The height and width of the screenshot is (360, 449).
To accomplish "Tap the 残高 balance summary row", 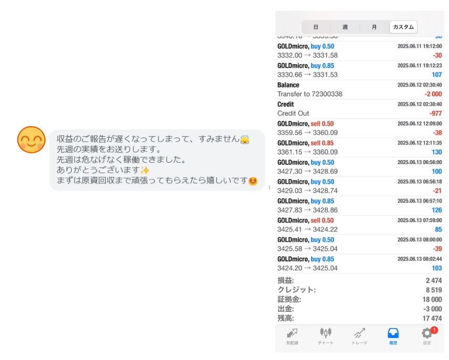I will pyautogui.click(x=359, y=318).
